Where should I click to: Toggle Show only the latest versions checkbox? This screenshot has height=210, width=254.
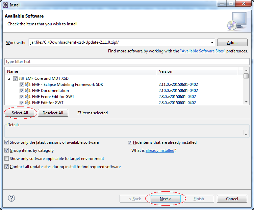pyautogui.click(x=6, y=142)
